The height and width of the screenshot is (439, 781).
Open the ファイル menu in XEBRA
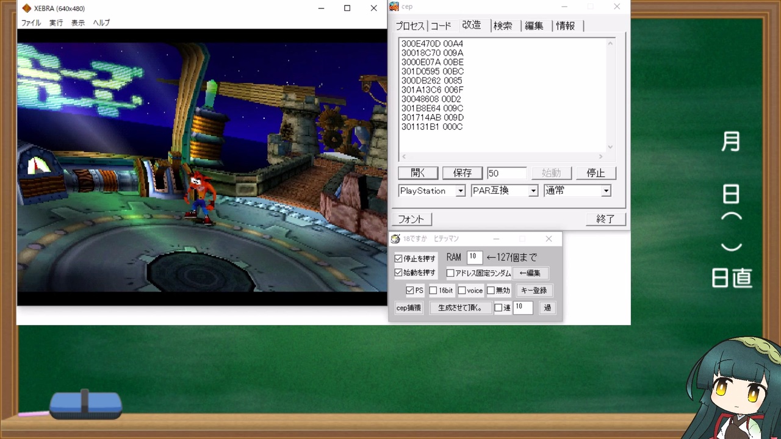[31, 23]
